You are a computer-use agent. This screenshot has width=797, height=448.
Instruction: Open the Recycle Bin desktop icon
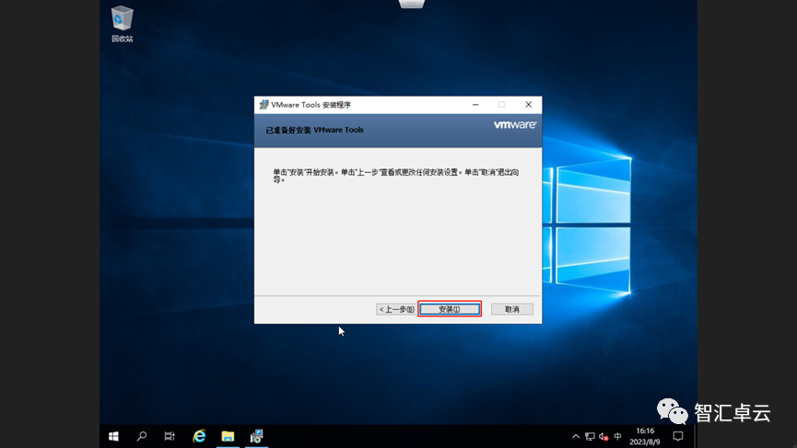122,24
